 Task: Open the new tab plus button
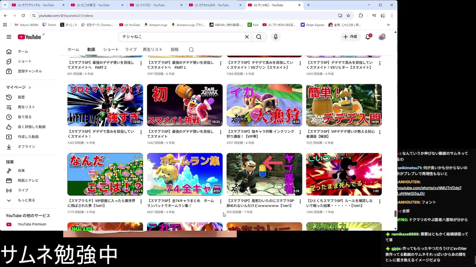point(308,5)
